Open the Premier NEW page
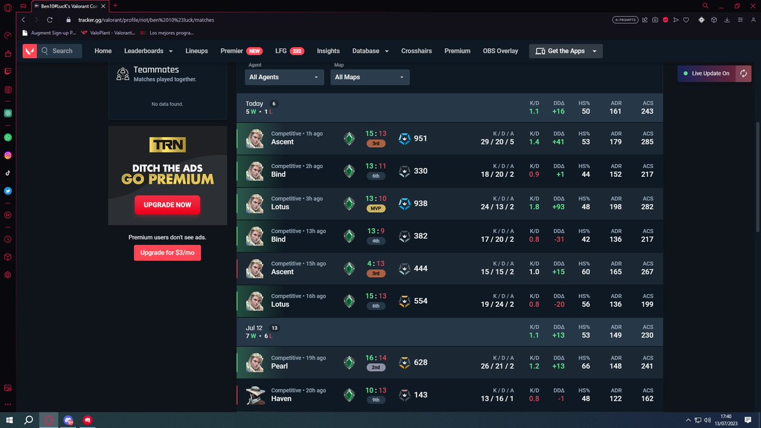The width and height of the screenshot is (761, 428). pyautogui.click(x=242, y=51)
